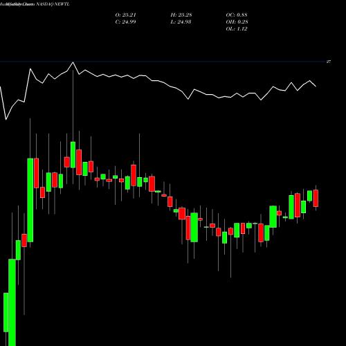Click the last point of the white line
Image resolution: width=346 pixels, height=346 pixels.
click(316, 86)
